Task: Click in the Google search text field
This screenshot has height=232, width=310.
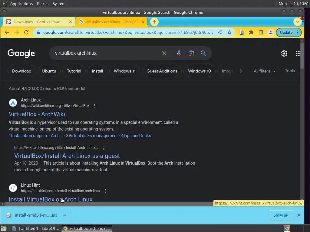Action: point(107,53)
